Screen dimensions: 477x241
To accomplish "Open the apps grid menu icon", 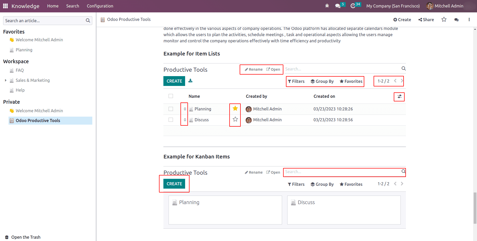I will tap(5, 6).
